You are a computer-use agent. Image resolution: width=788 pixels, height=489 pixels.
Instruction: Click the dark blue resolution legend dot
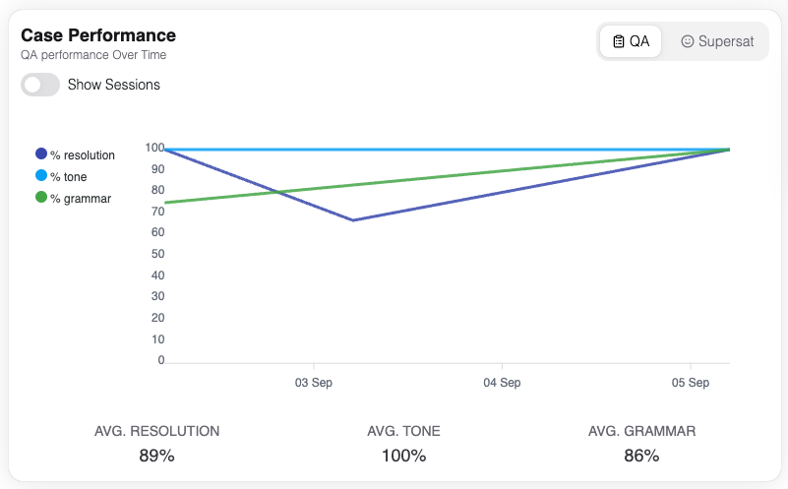tap(41, 154)
